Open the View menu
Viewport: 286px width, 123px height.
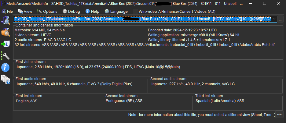(x=25, y=11)
